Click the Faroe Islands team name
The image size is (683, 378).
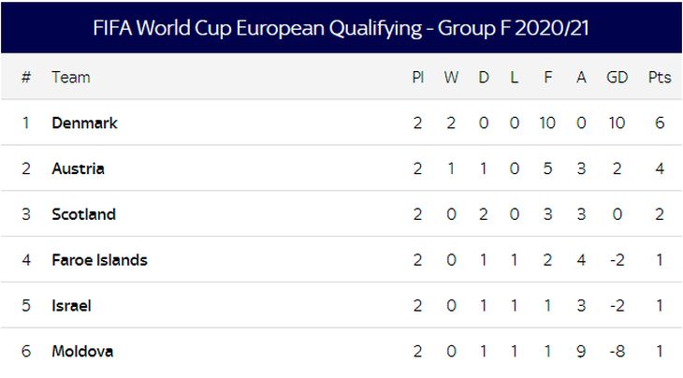coord(99,260)
